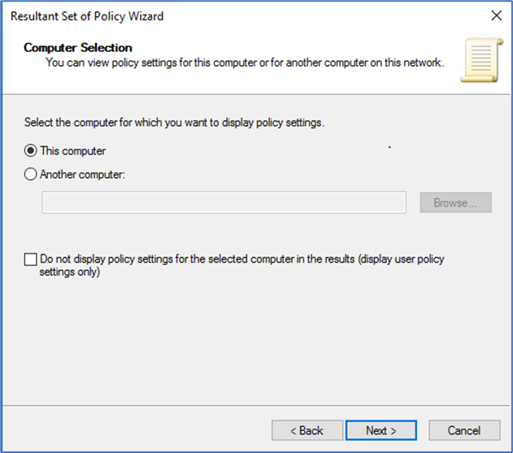
Task: Focus the computer name text field
Action: tap(224, 203)
